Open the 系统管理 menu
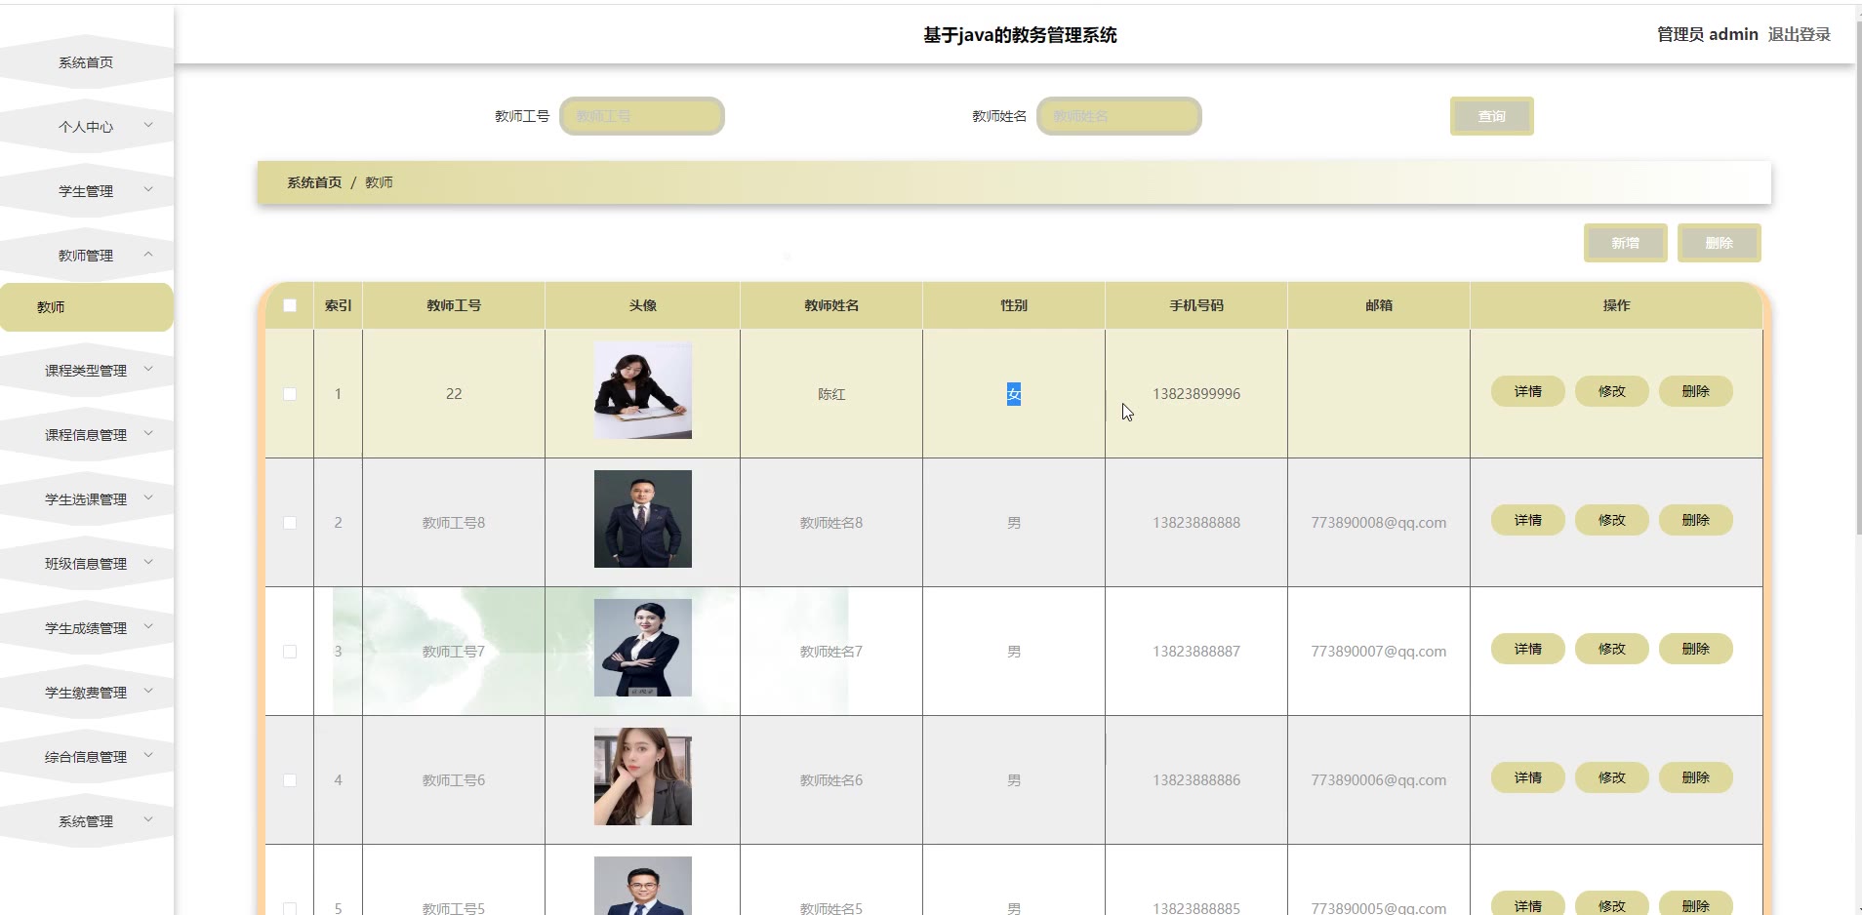1862x915 pixels. coord(86,821)
